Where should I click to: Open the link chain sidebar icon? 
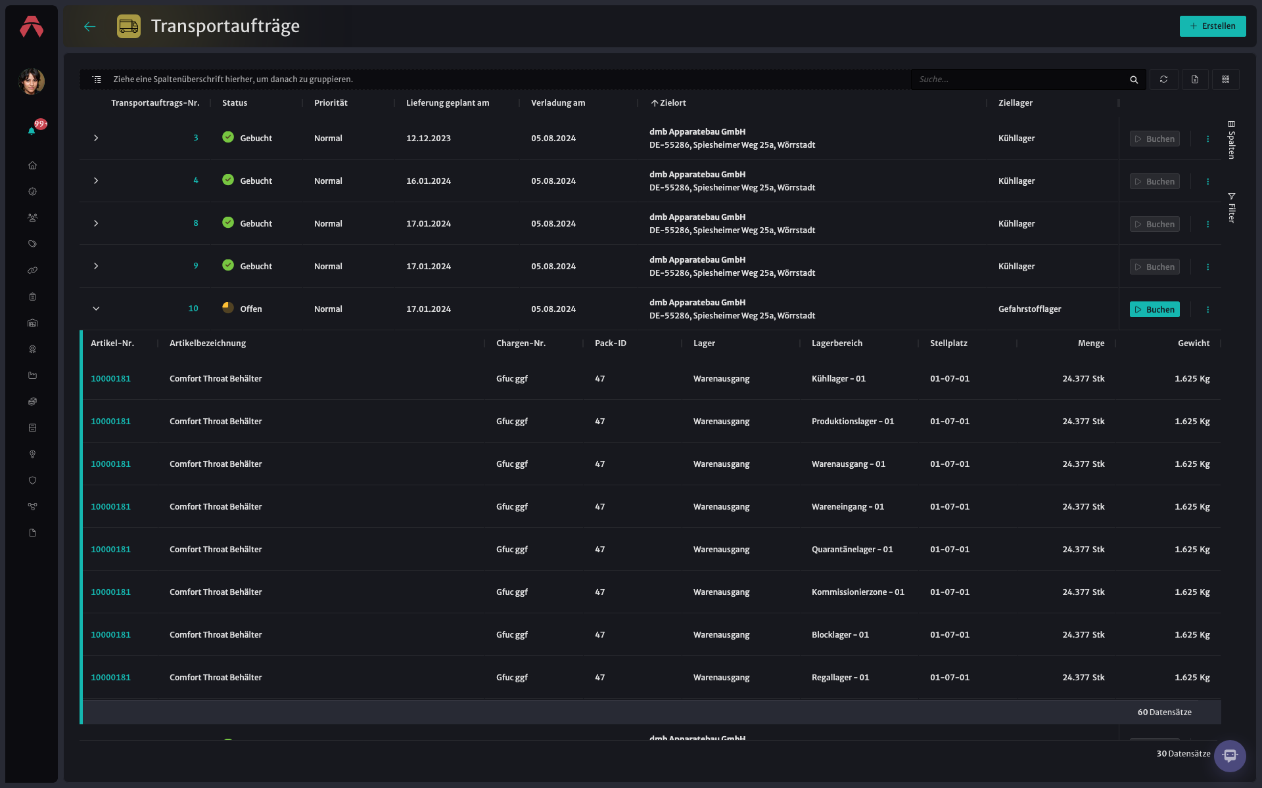point(32,271)
